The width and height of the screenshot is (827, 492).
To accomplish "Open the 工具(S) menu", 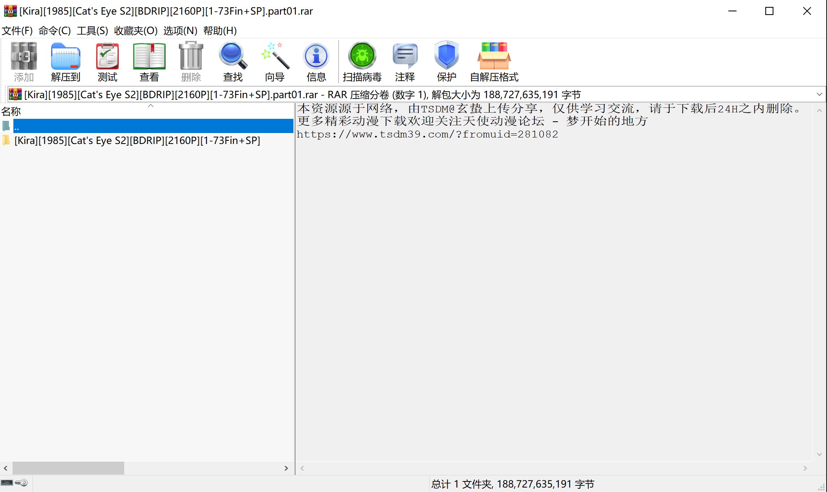I will pyautogui.click(x=92, y=31).
